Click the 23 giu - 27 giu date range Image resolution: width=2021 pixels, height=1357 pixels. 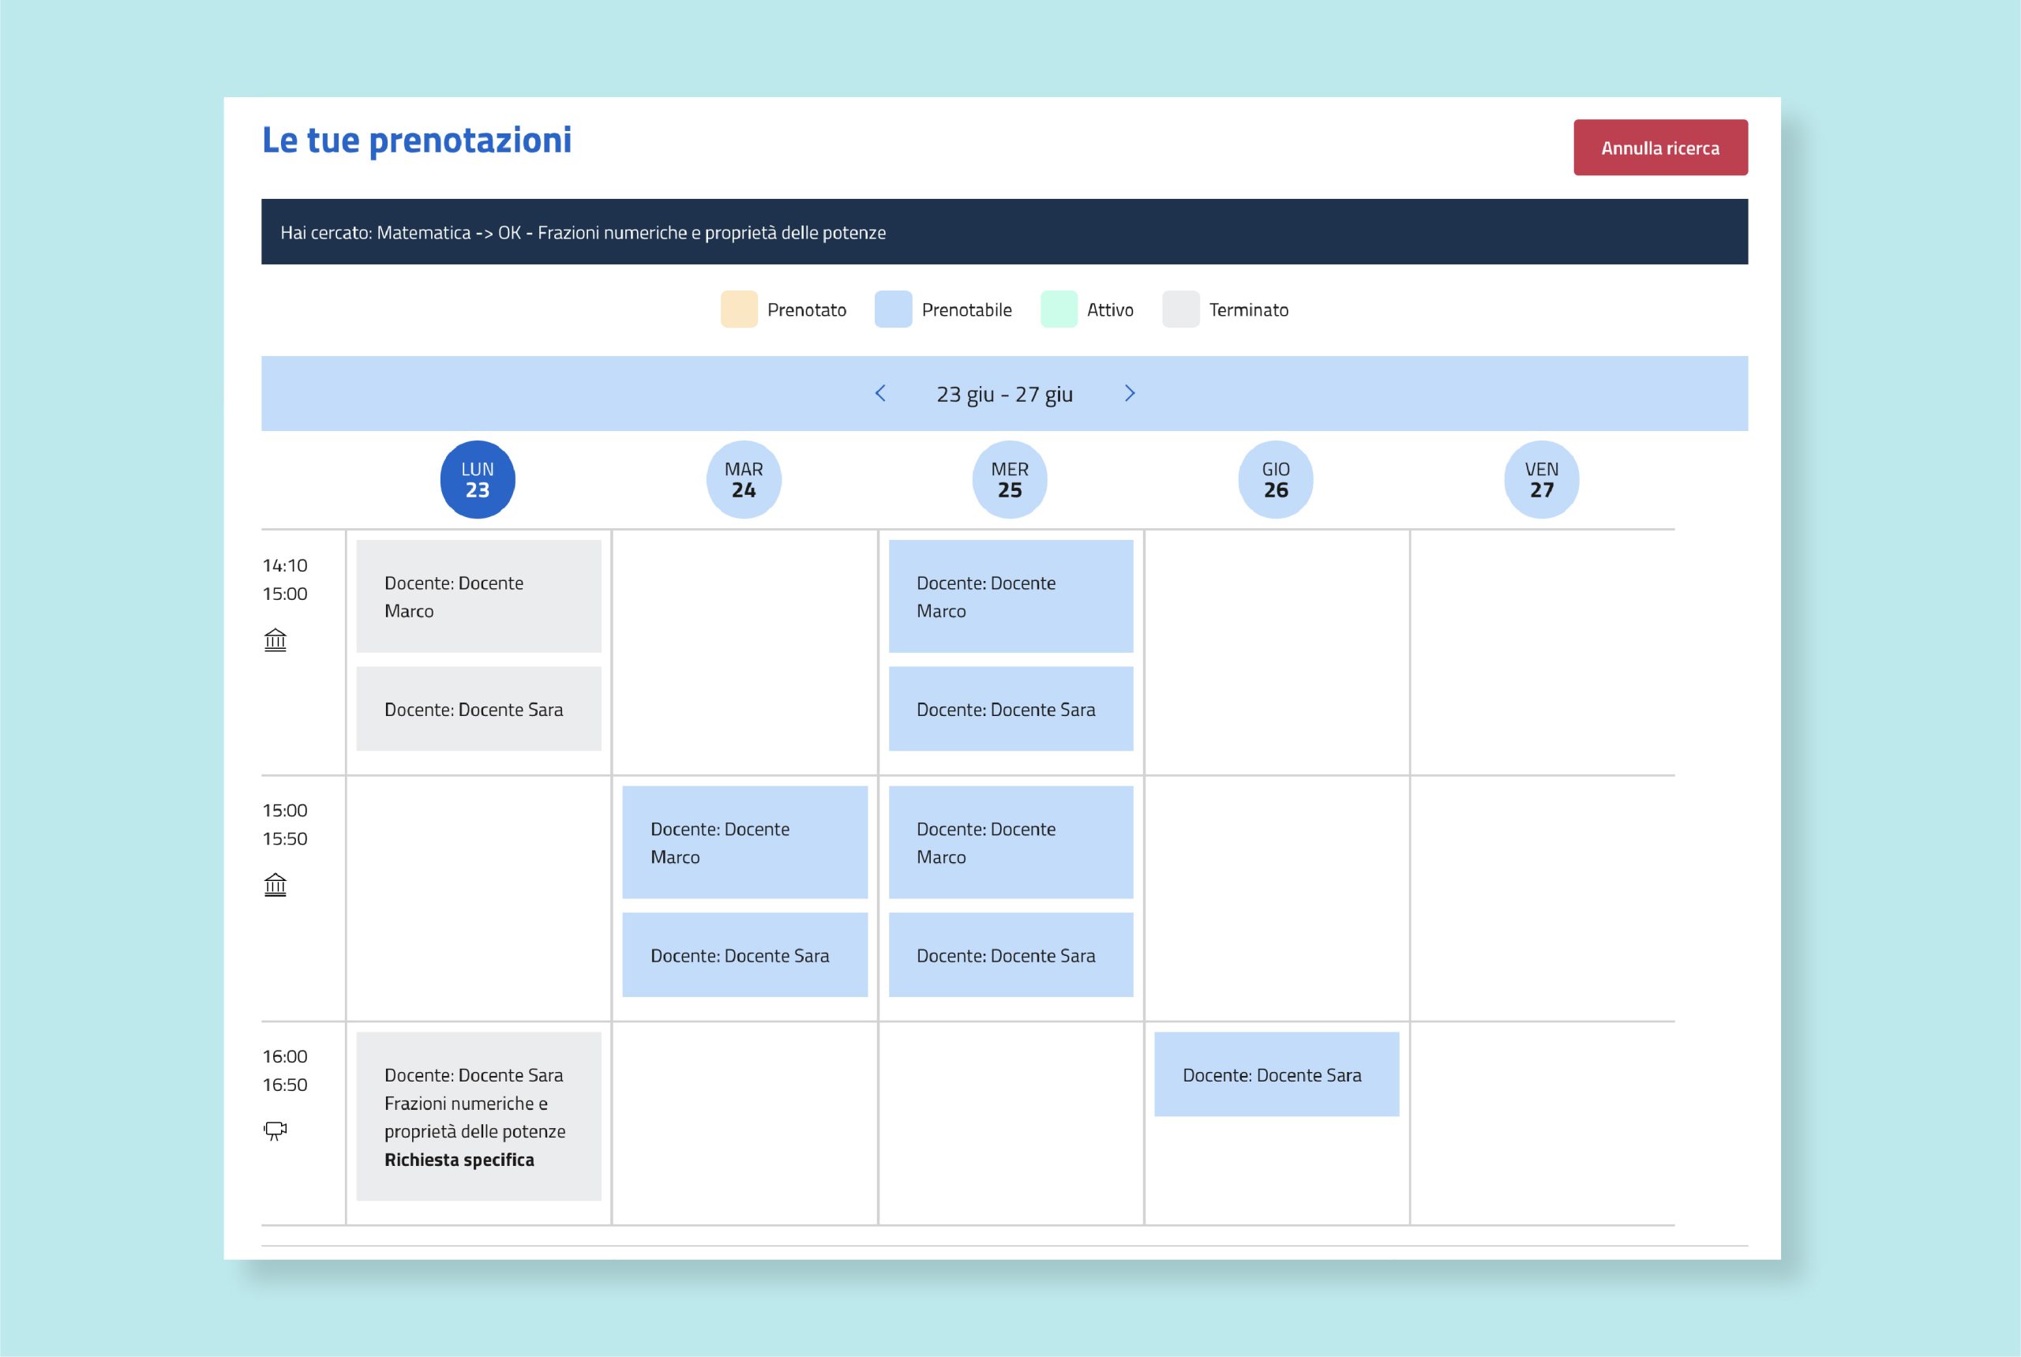(1005, 394)
